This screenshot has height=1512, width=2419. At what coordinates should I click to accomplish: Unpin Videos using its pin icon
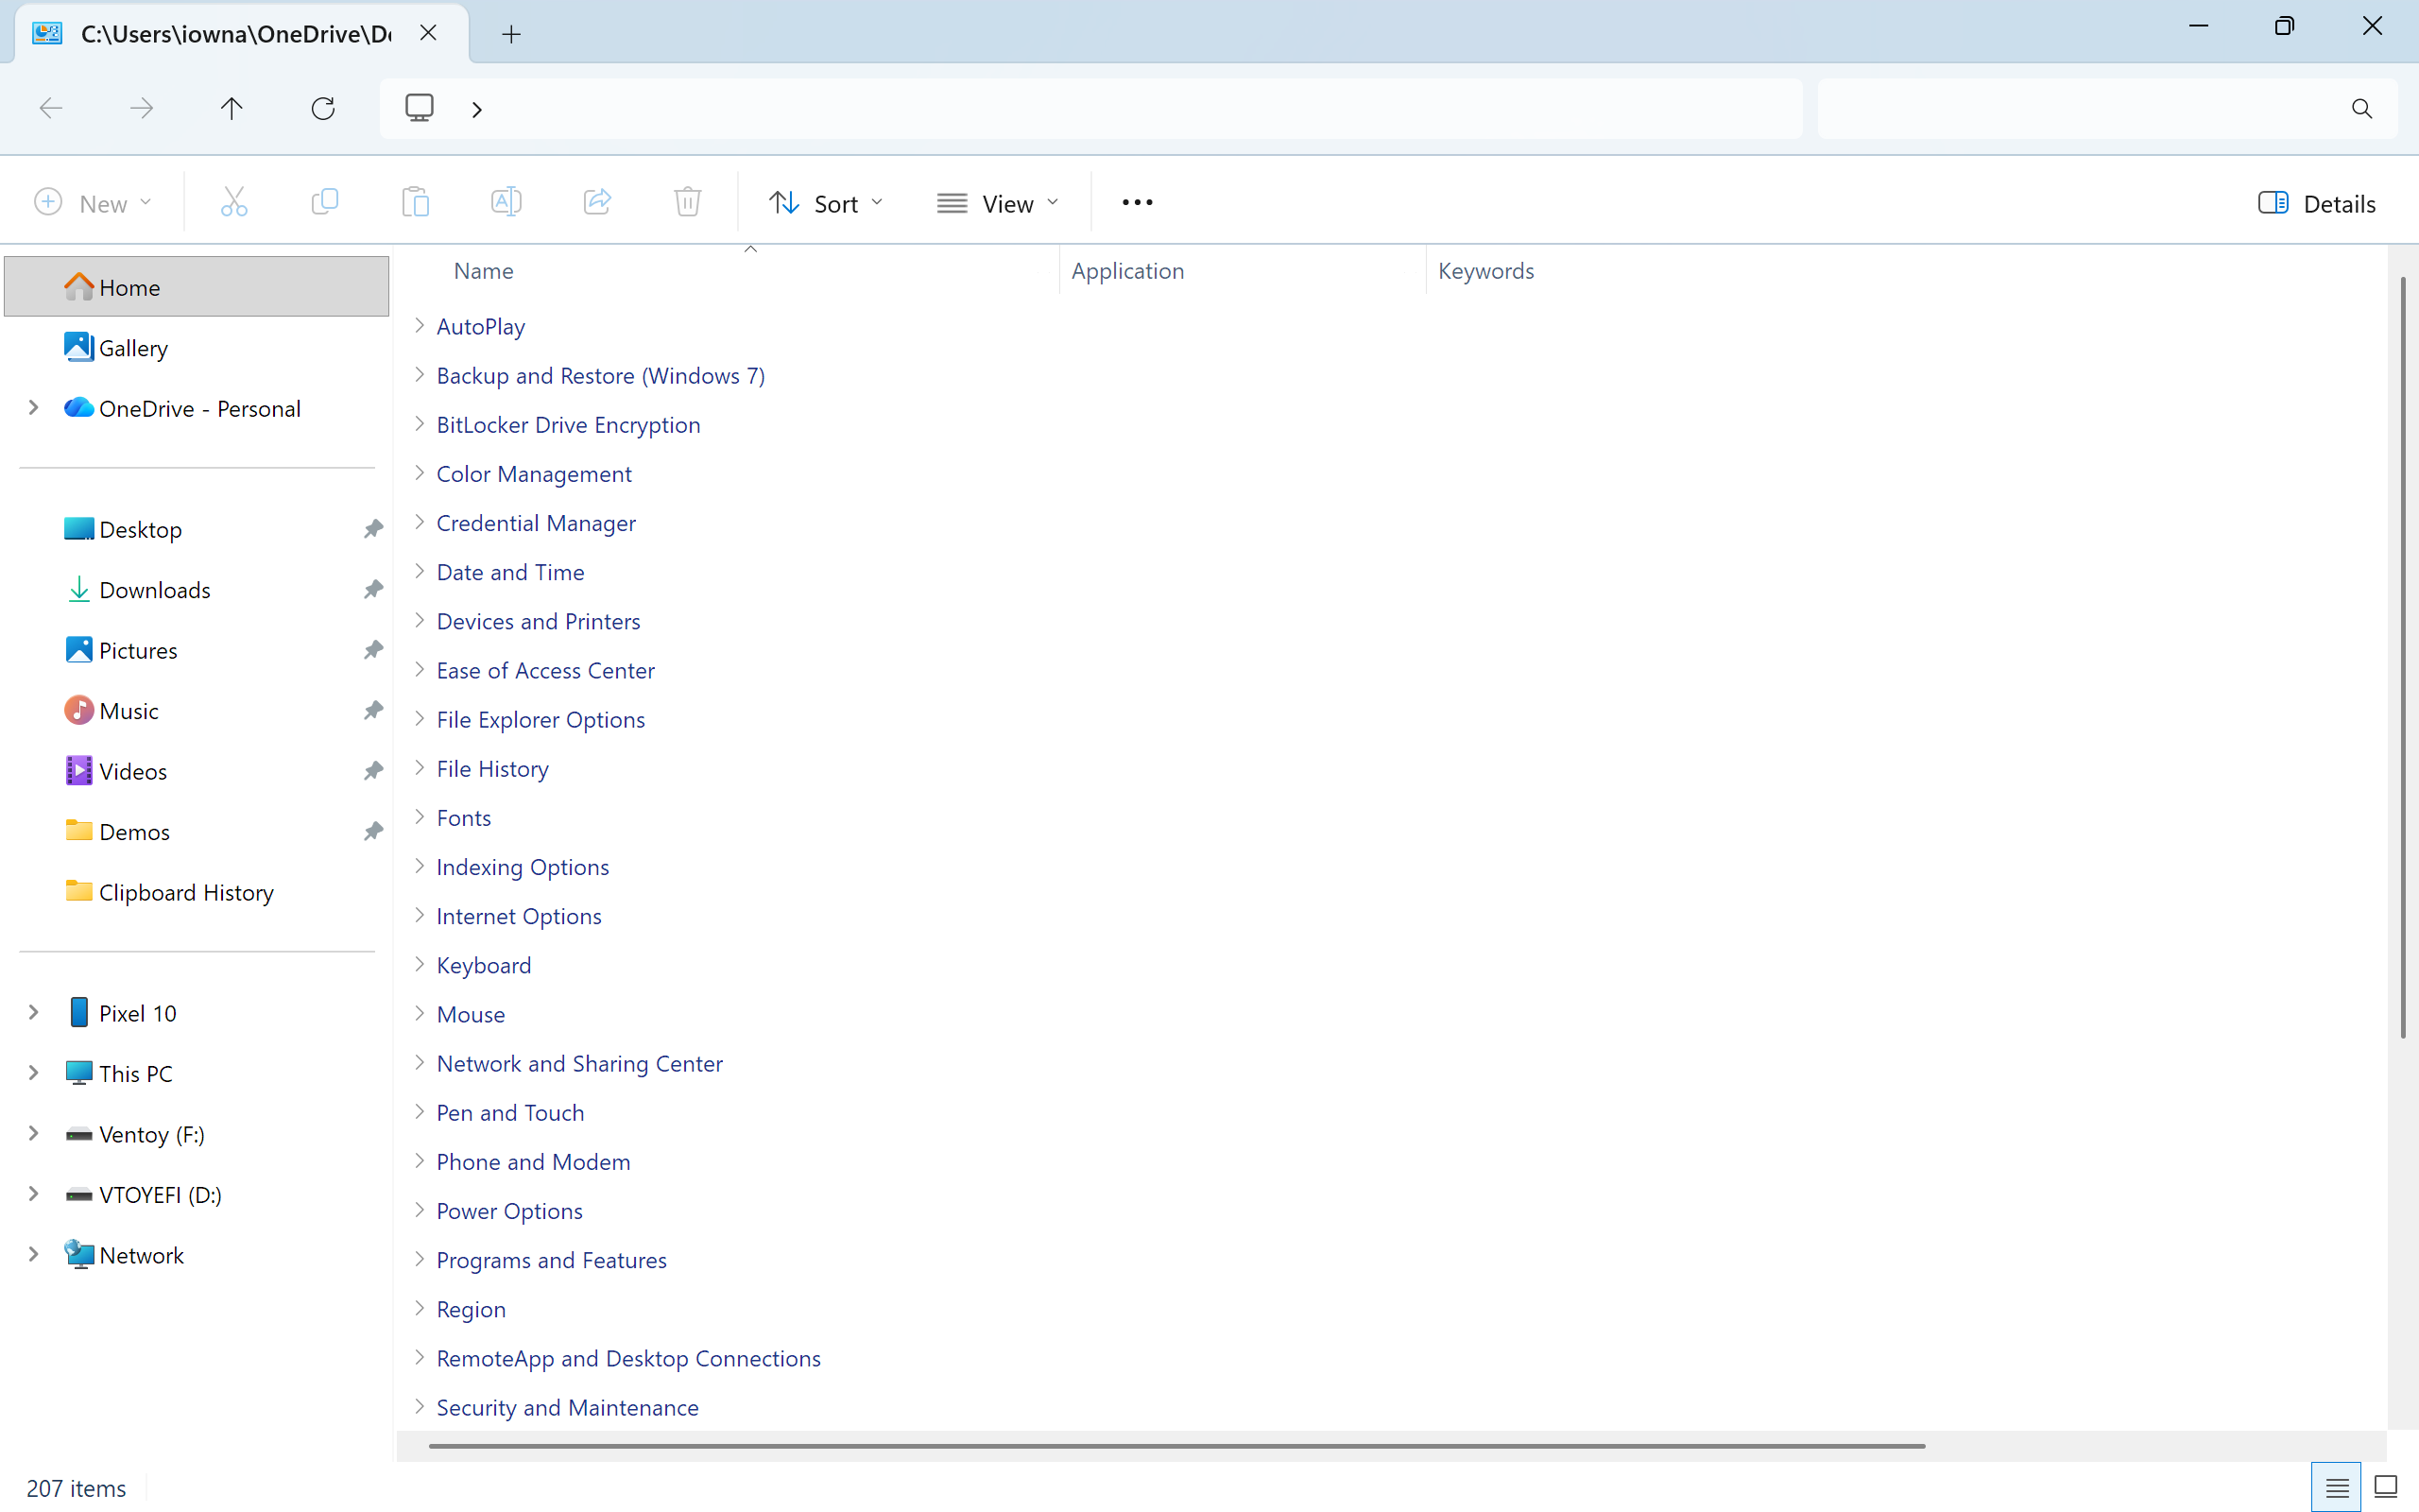(x=373, y=771)
